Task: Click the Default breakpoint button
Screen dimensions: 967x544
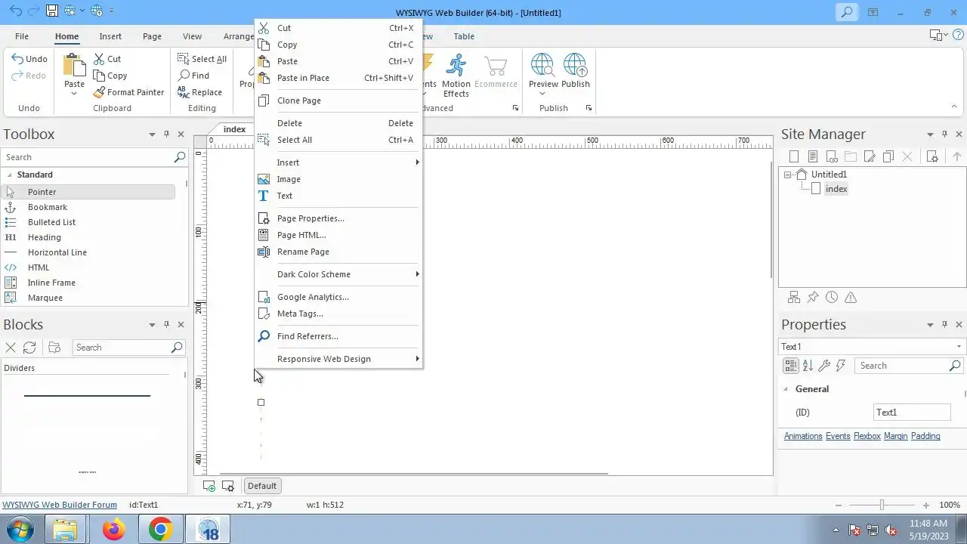Action: (262, 486)
